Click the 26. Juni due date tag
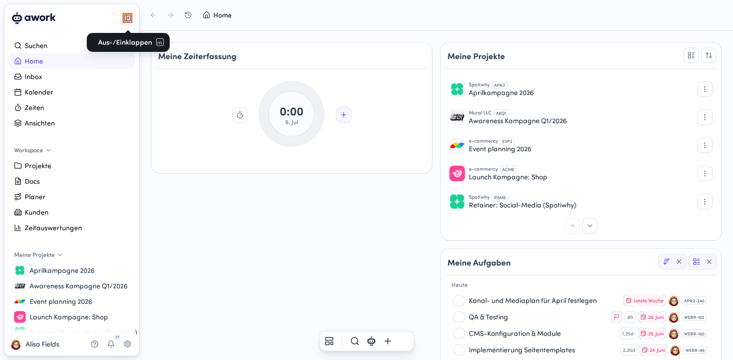 tap(652, 317)
